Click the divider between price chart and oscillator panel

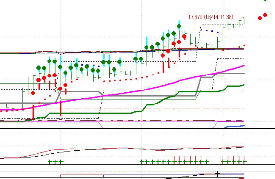138,128
